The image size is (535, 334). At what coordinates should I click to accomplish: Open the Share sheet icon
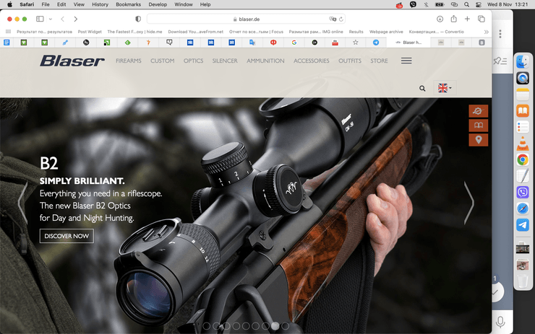pos(453,19)
